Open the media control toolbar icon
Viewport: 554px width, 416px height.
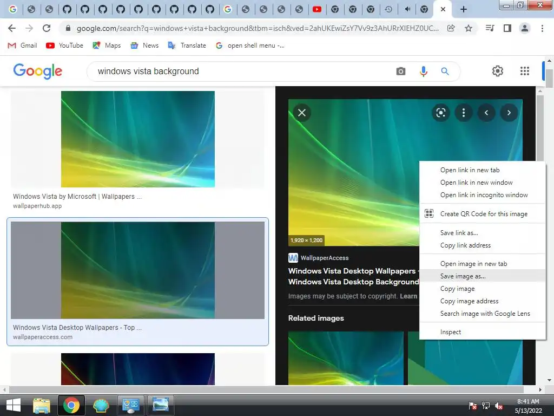pos(490,28)
